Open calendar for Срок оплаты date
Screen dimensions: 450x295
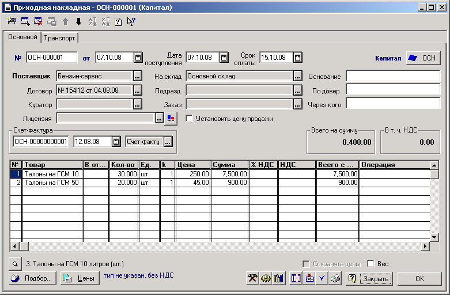tap(297, 58)
